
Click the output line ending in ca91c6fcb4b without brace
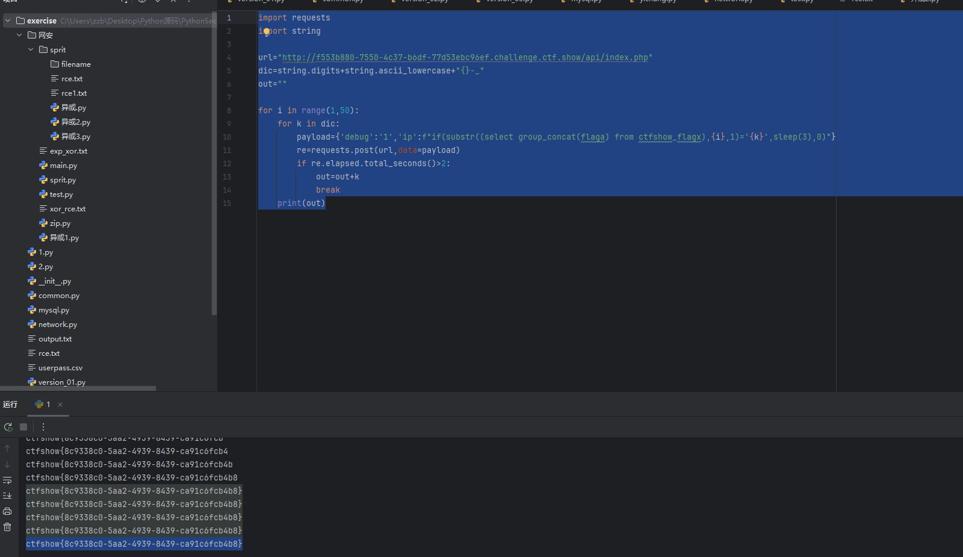coord(129,465)
